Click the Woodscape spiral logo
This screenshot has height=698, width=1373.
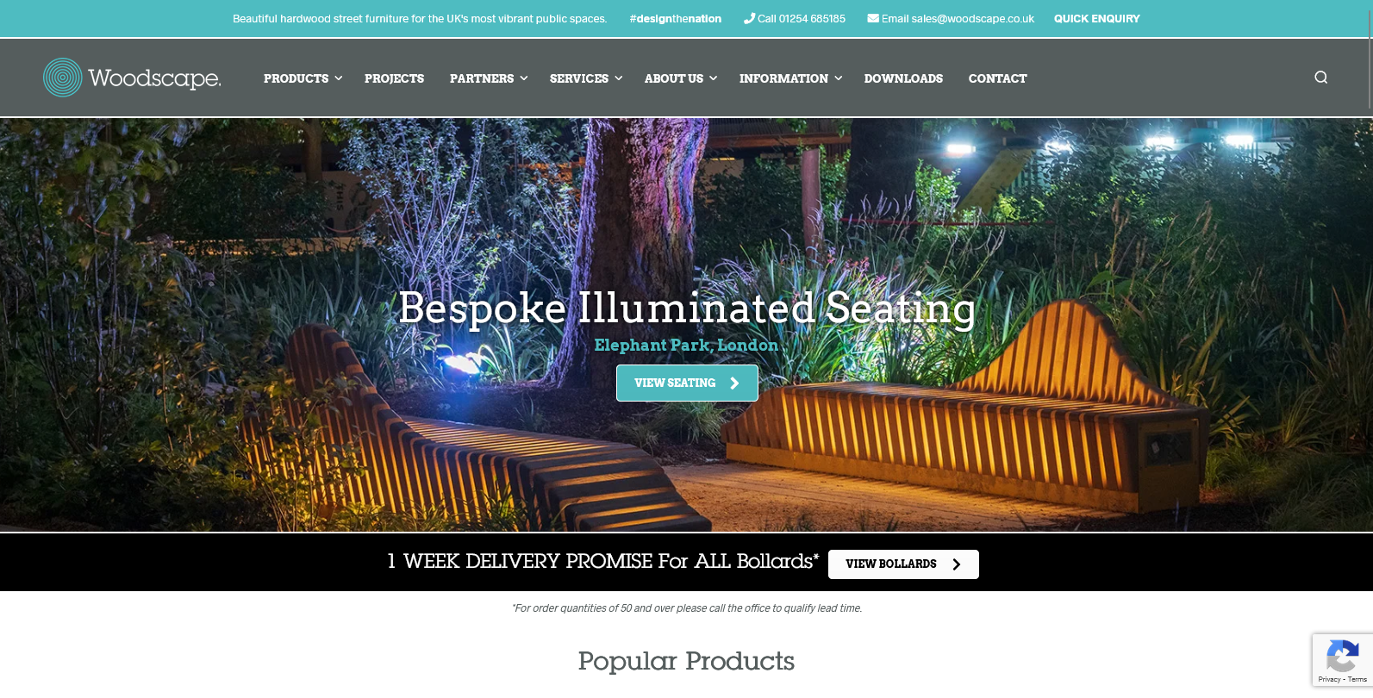63,78
